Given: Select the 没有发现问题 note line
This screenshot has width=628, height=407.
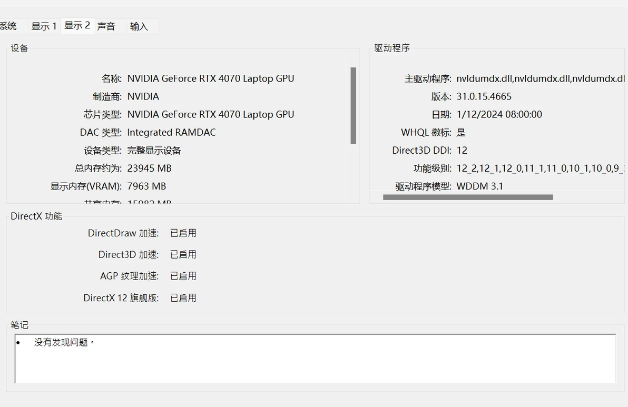Looking at the screenshot, I should (64, 343).
